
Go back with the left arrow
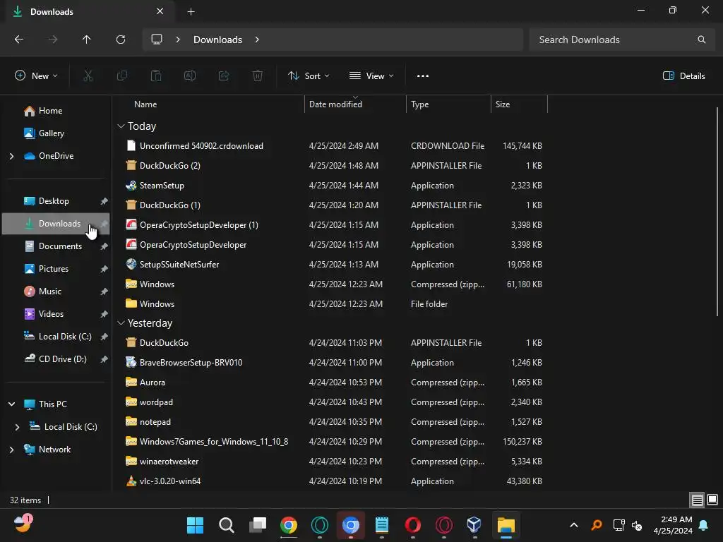point(19,40)
